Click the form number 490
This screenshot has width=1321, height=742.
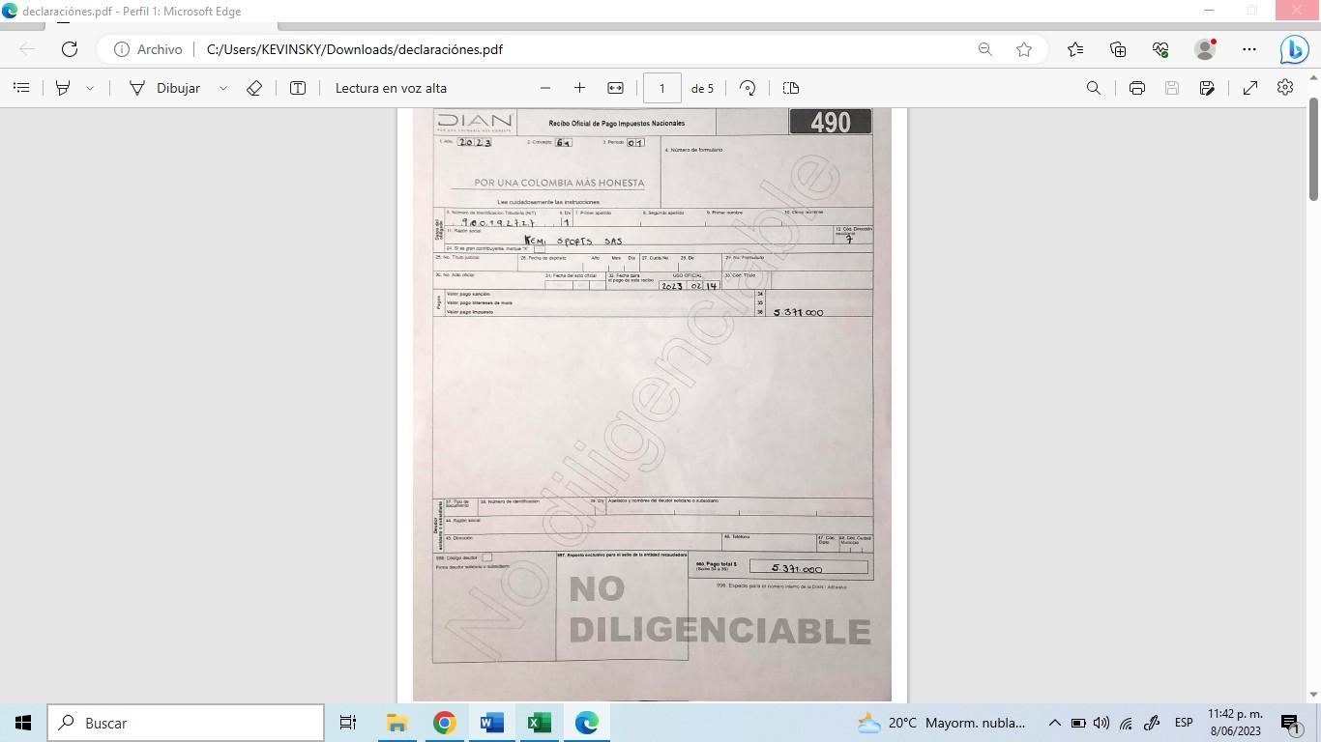coord(831,122)
